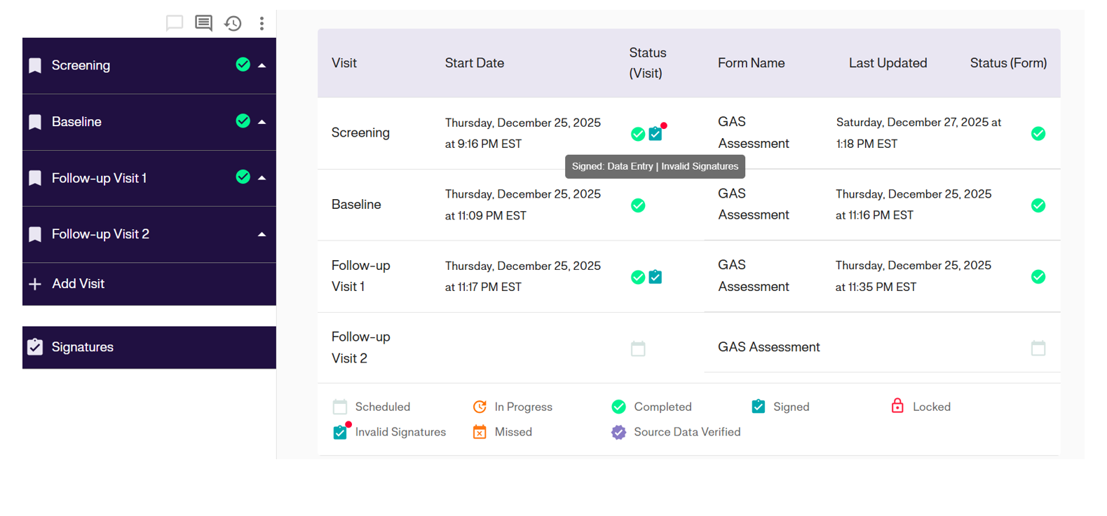Click the empty comment bubble icon
The height and width of the screenshot is (516, 1107).
tap(175, 23)
